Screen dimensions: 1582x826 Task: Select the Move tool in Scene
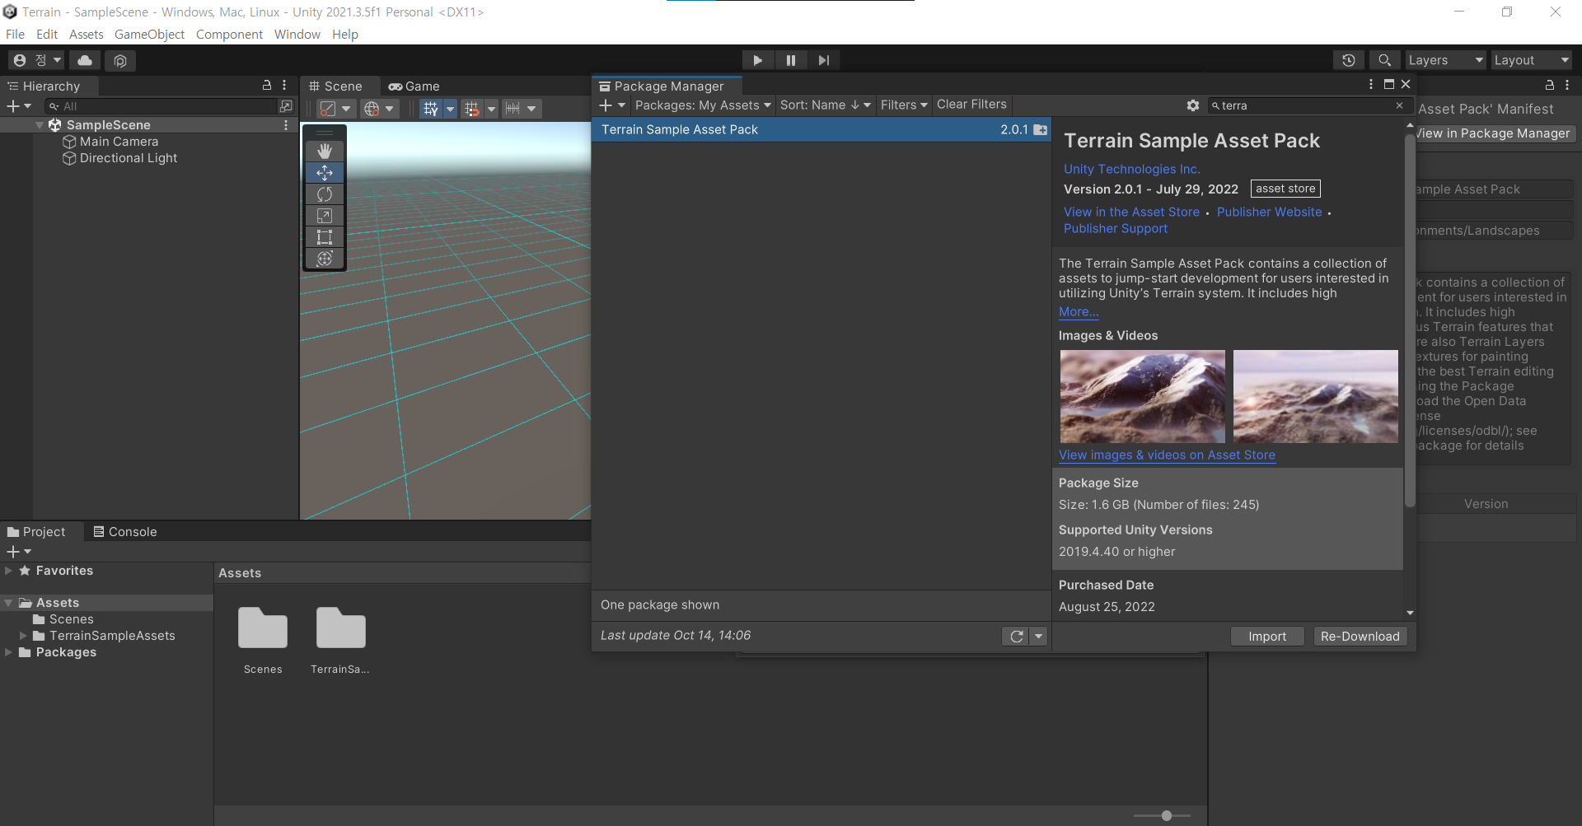pyautogui.click(x=325, y=172)
